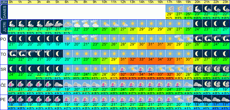Select the SR 12h temperature 32°

124,74
